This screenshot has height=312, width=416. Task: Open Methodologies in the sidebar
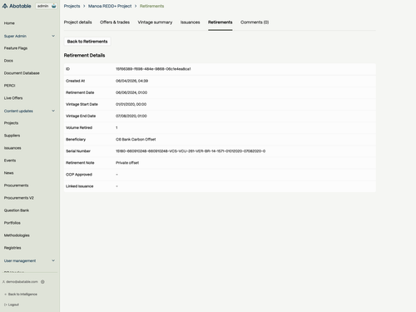[17, 235]
